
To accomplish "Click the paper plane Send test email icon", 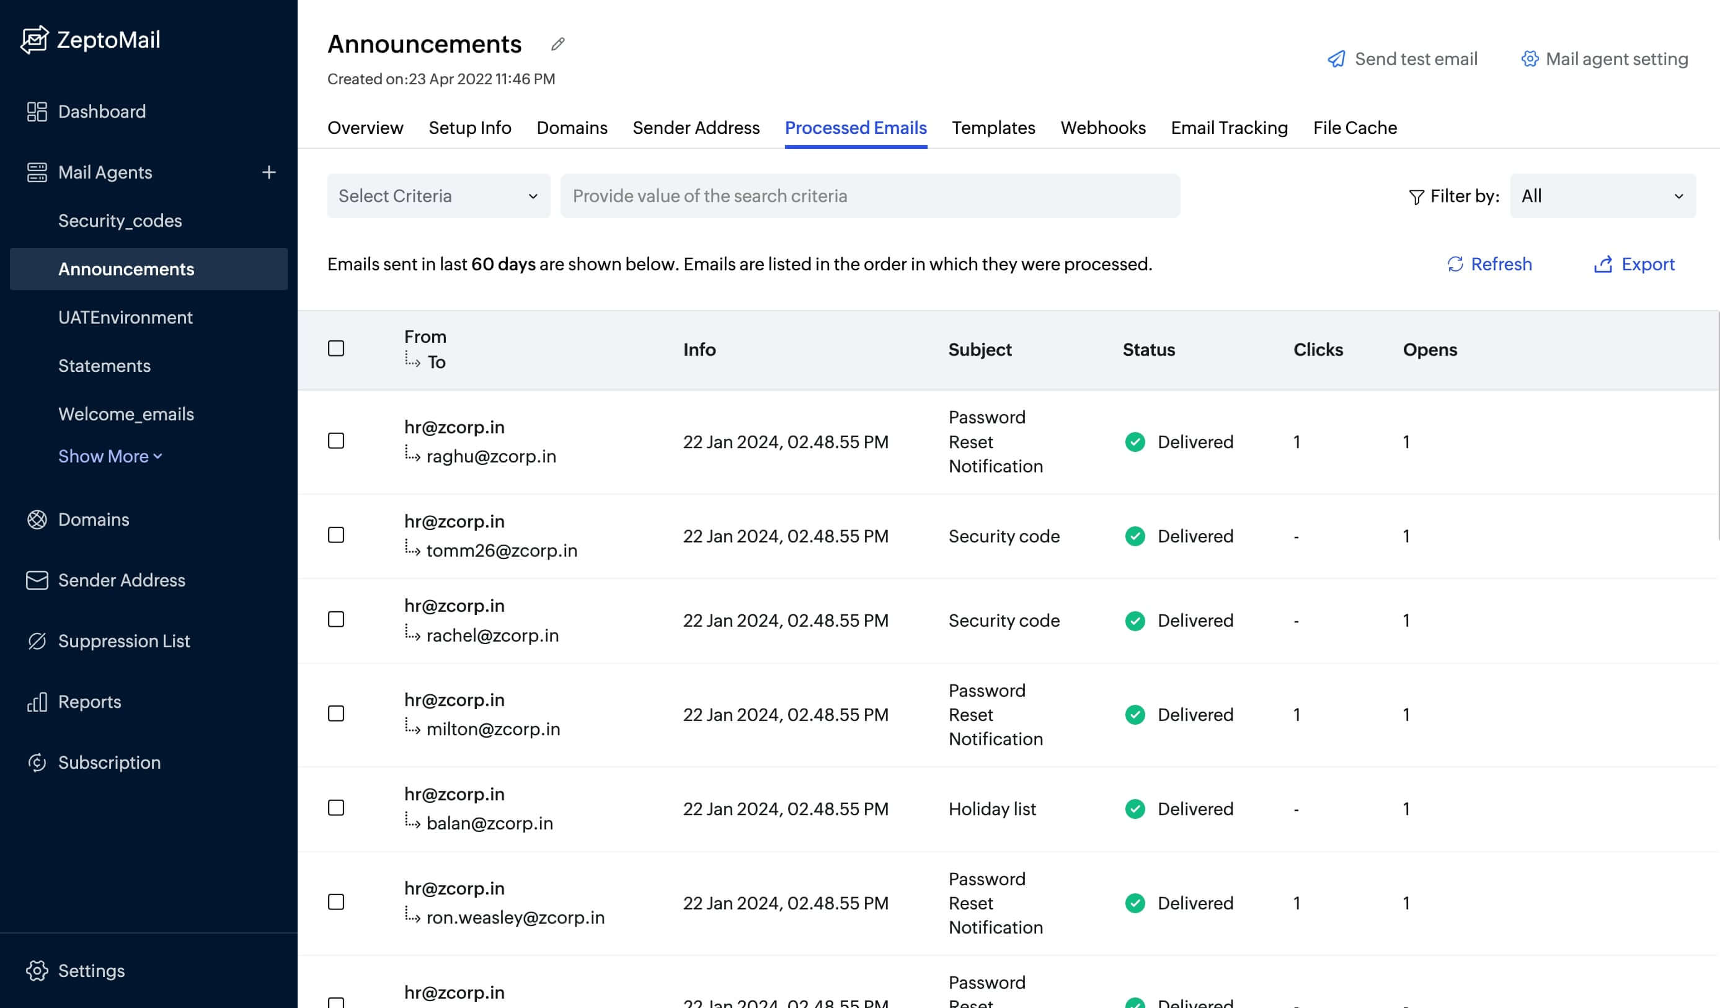I will 1336,59.
